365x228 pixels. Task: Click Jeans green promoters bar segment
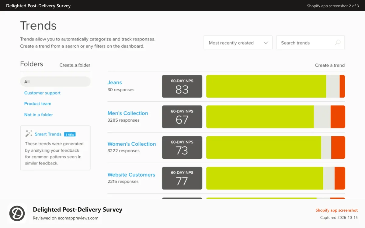266,86
